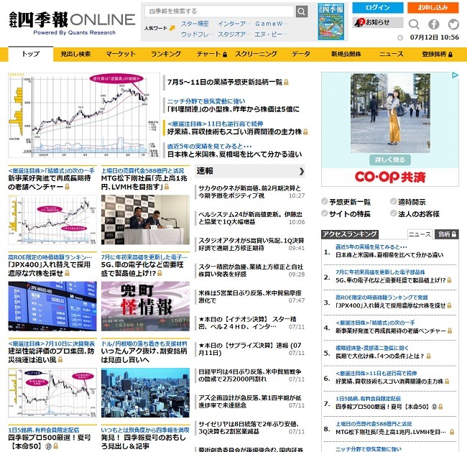Open 速報 item ベルシステム24が新高値更新
Screen dimensions: 467x452
click(x=251, y=218)
